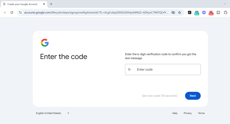Click Get new code link
This screenshot has height=124, width=230.
click(159, 96)
